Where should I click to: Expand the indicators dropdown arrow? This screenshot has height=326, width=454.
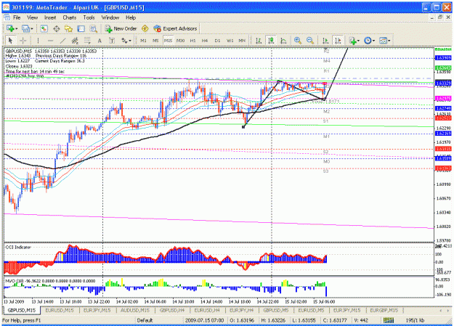358,41
